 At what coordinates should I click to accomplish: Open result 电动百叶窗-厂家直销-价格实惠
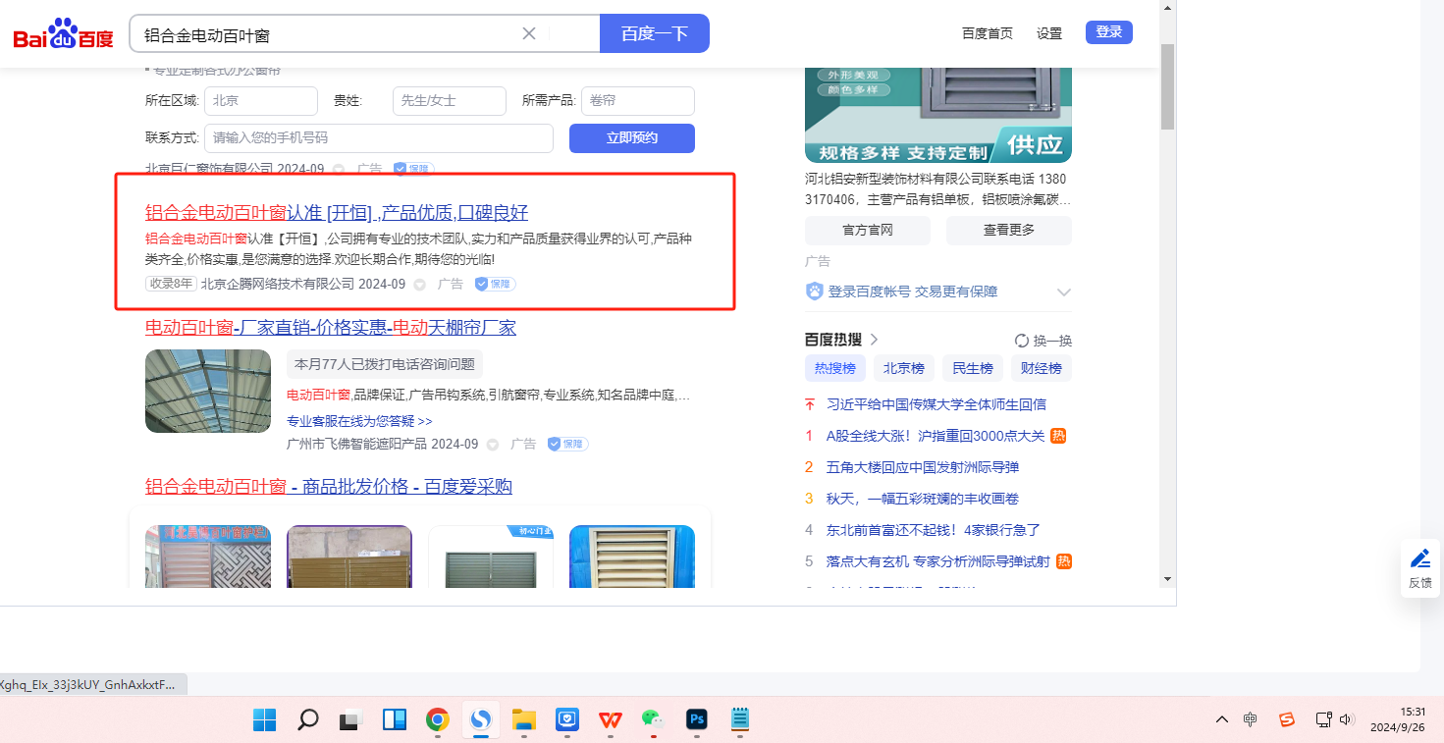tap(331, 328)
